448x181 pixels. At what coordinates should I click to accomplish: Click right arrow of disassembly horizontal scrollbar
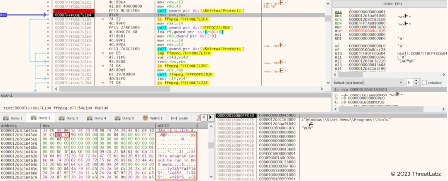click(x=322, y=89)
